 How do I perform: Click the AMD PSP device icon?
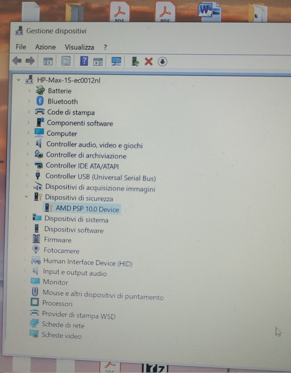click(x=48, y=208)
